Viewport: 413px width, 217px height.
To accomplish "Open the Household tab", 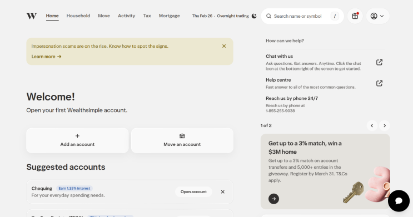I will pyautogui.click(x=78, y=16).
